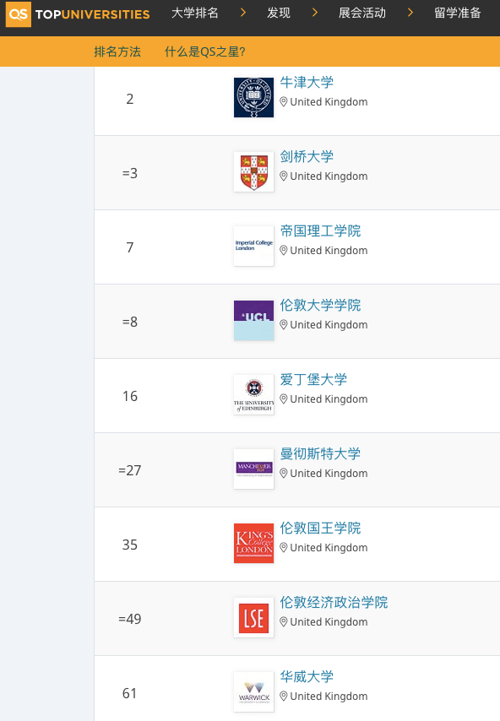Expand the chevron after 发现
The height and width of the screenshot is (721, 500).
click(315, 13)
